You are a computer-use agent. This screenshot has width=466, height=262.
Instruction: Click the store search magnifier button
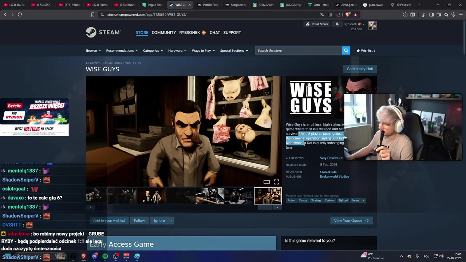click(x=346, y=51)
